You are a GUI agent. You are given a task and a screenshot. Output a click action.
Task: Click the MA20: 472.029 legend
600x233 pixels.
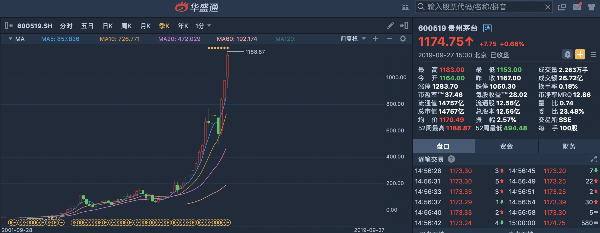pyautogui.click(x=180, y=39)
